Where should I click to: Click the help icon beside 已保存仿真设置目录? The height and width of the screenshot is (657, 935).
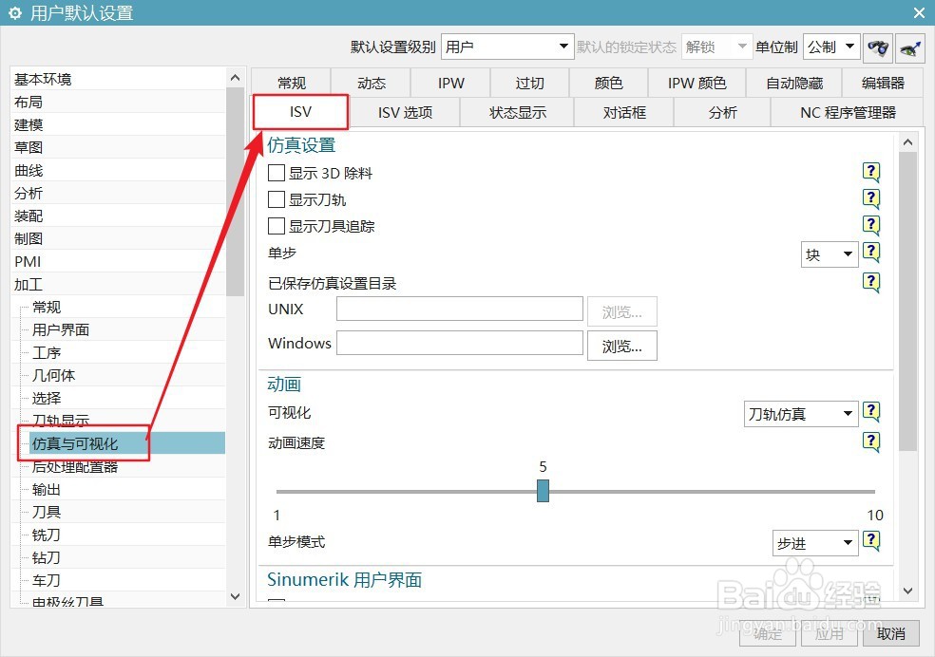(871, 282)
